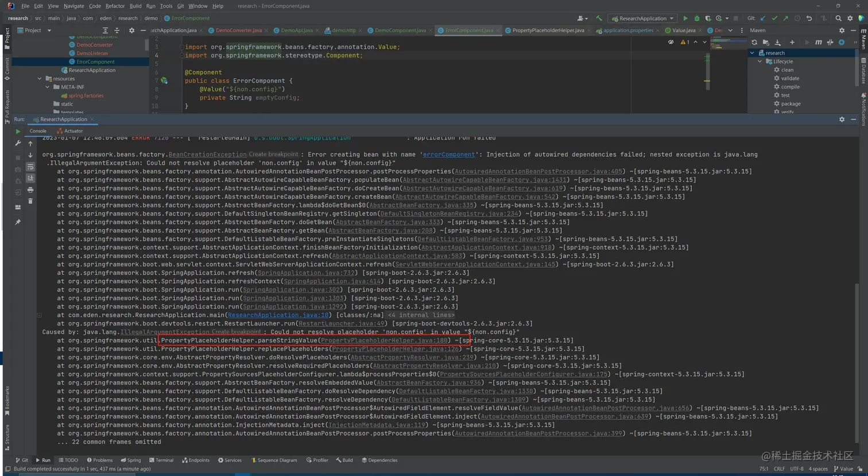Open the Build menu
The width and height of the screenshot is (868, 476).
pos(135,6)
